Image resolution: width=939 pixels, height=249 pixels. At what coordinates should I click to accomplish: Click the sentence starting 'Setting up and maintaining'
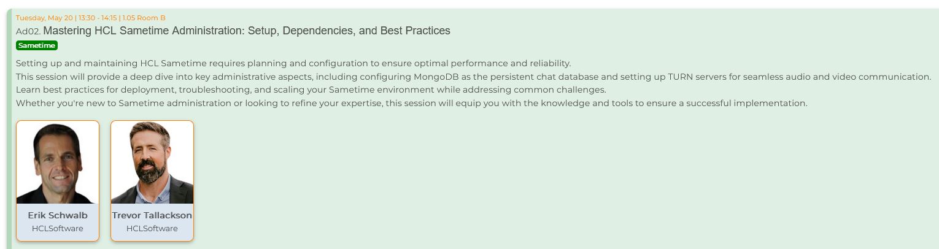click(x=293, y=63)
